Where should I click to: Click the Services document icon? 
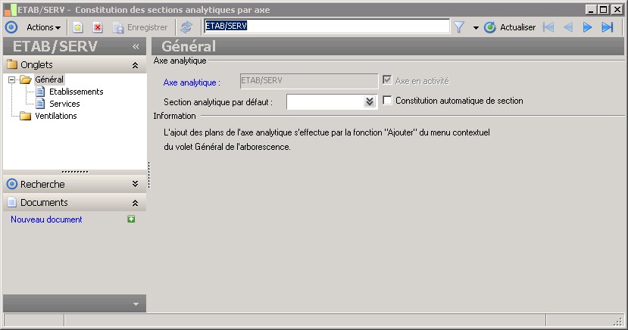pos(40,104)
